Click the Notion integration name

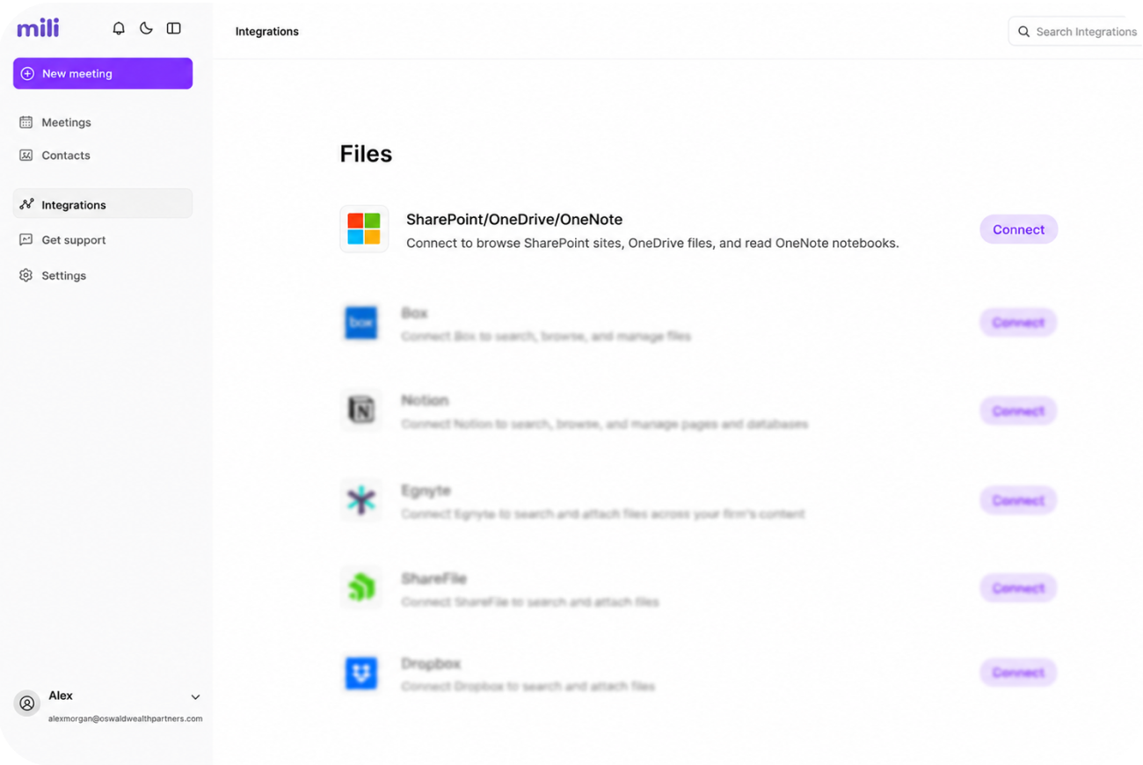(425, 400)
